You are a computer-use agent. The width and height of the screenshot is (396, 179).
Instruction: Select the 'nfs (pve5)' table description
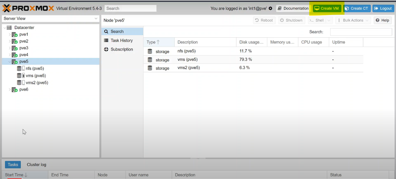pyautogui.click(x=187, y=51)
